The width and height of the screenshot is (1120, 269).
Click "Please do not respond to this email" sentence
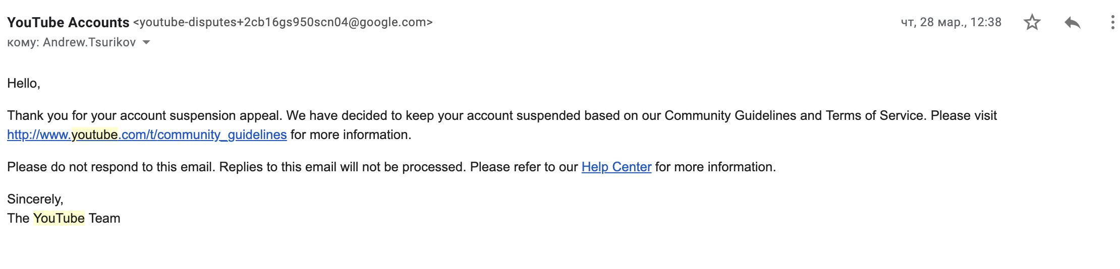pos(111,167)
